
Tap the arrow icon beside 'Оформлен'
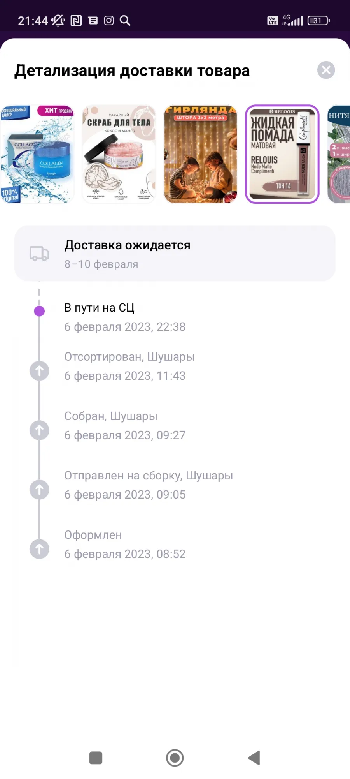pyautogui.click(x=39, y=549)
